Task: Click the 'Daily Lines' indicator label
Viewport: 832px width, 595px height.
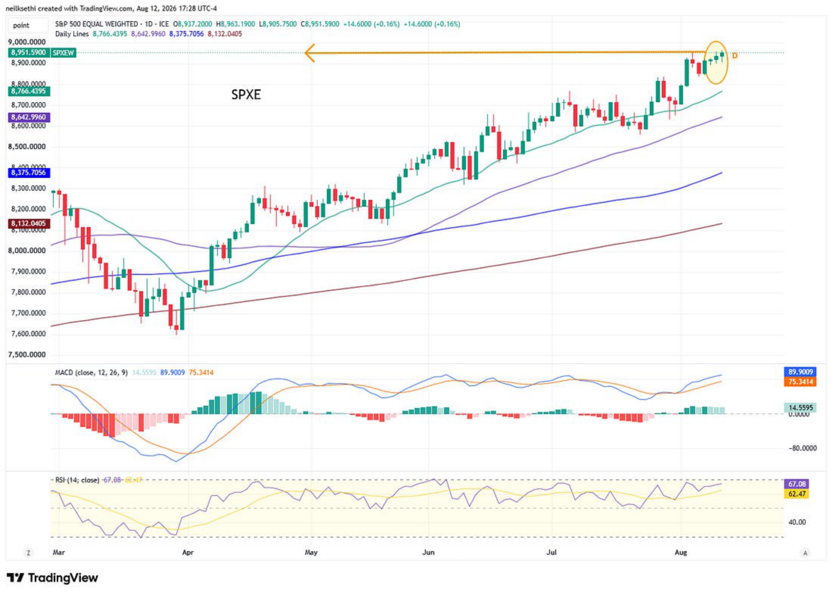Action: pos(72,34)
